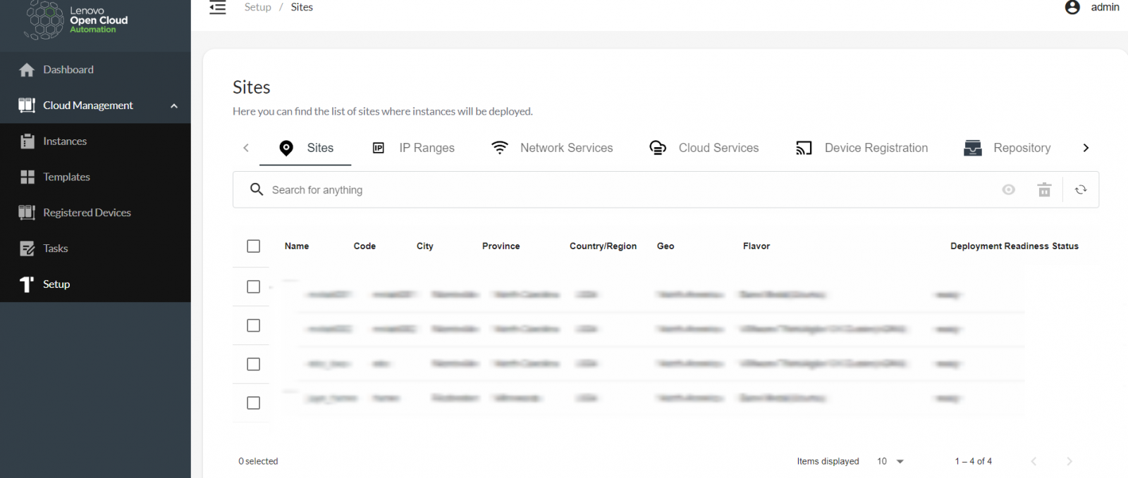Screen dimensions: 1128x478
Task: Click the 0 selected status text
Action: (258, 461)
